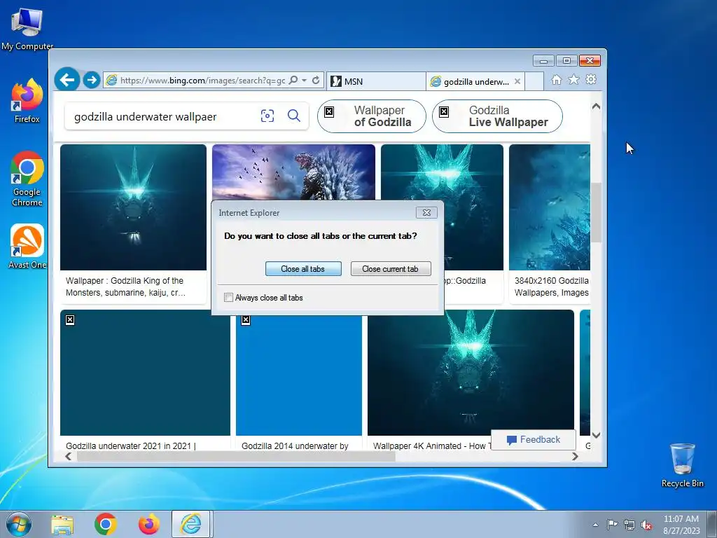Go back with the browser back arrow

click(x=67, y=80)
